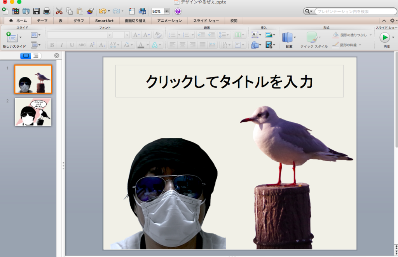Cut selection with the scissors icon

59,11
